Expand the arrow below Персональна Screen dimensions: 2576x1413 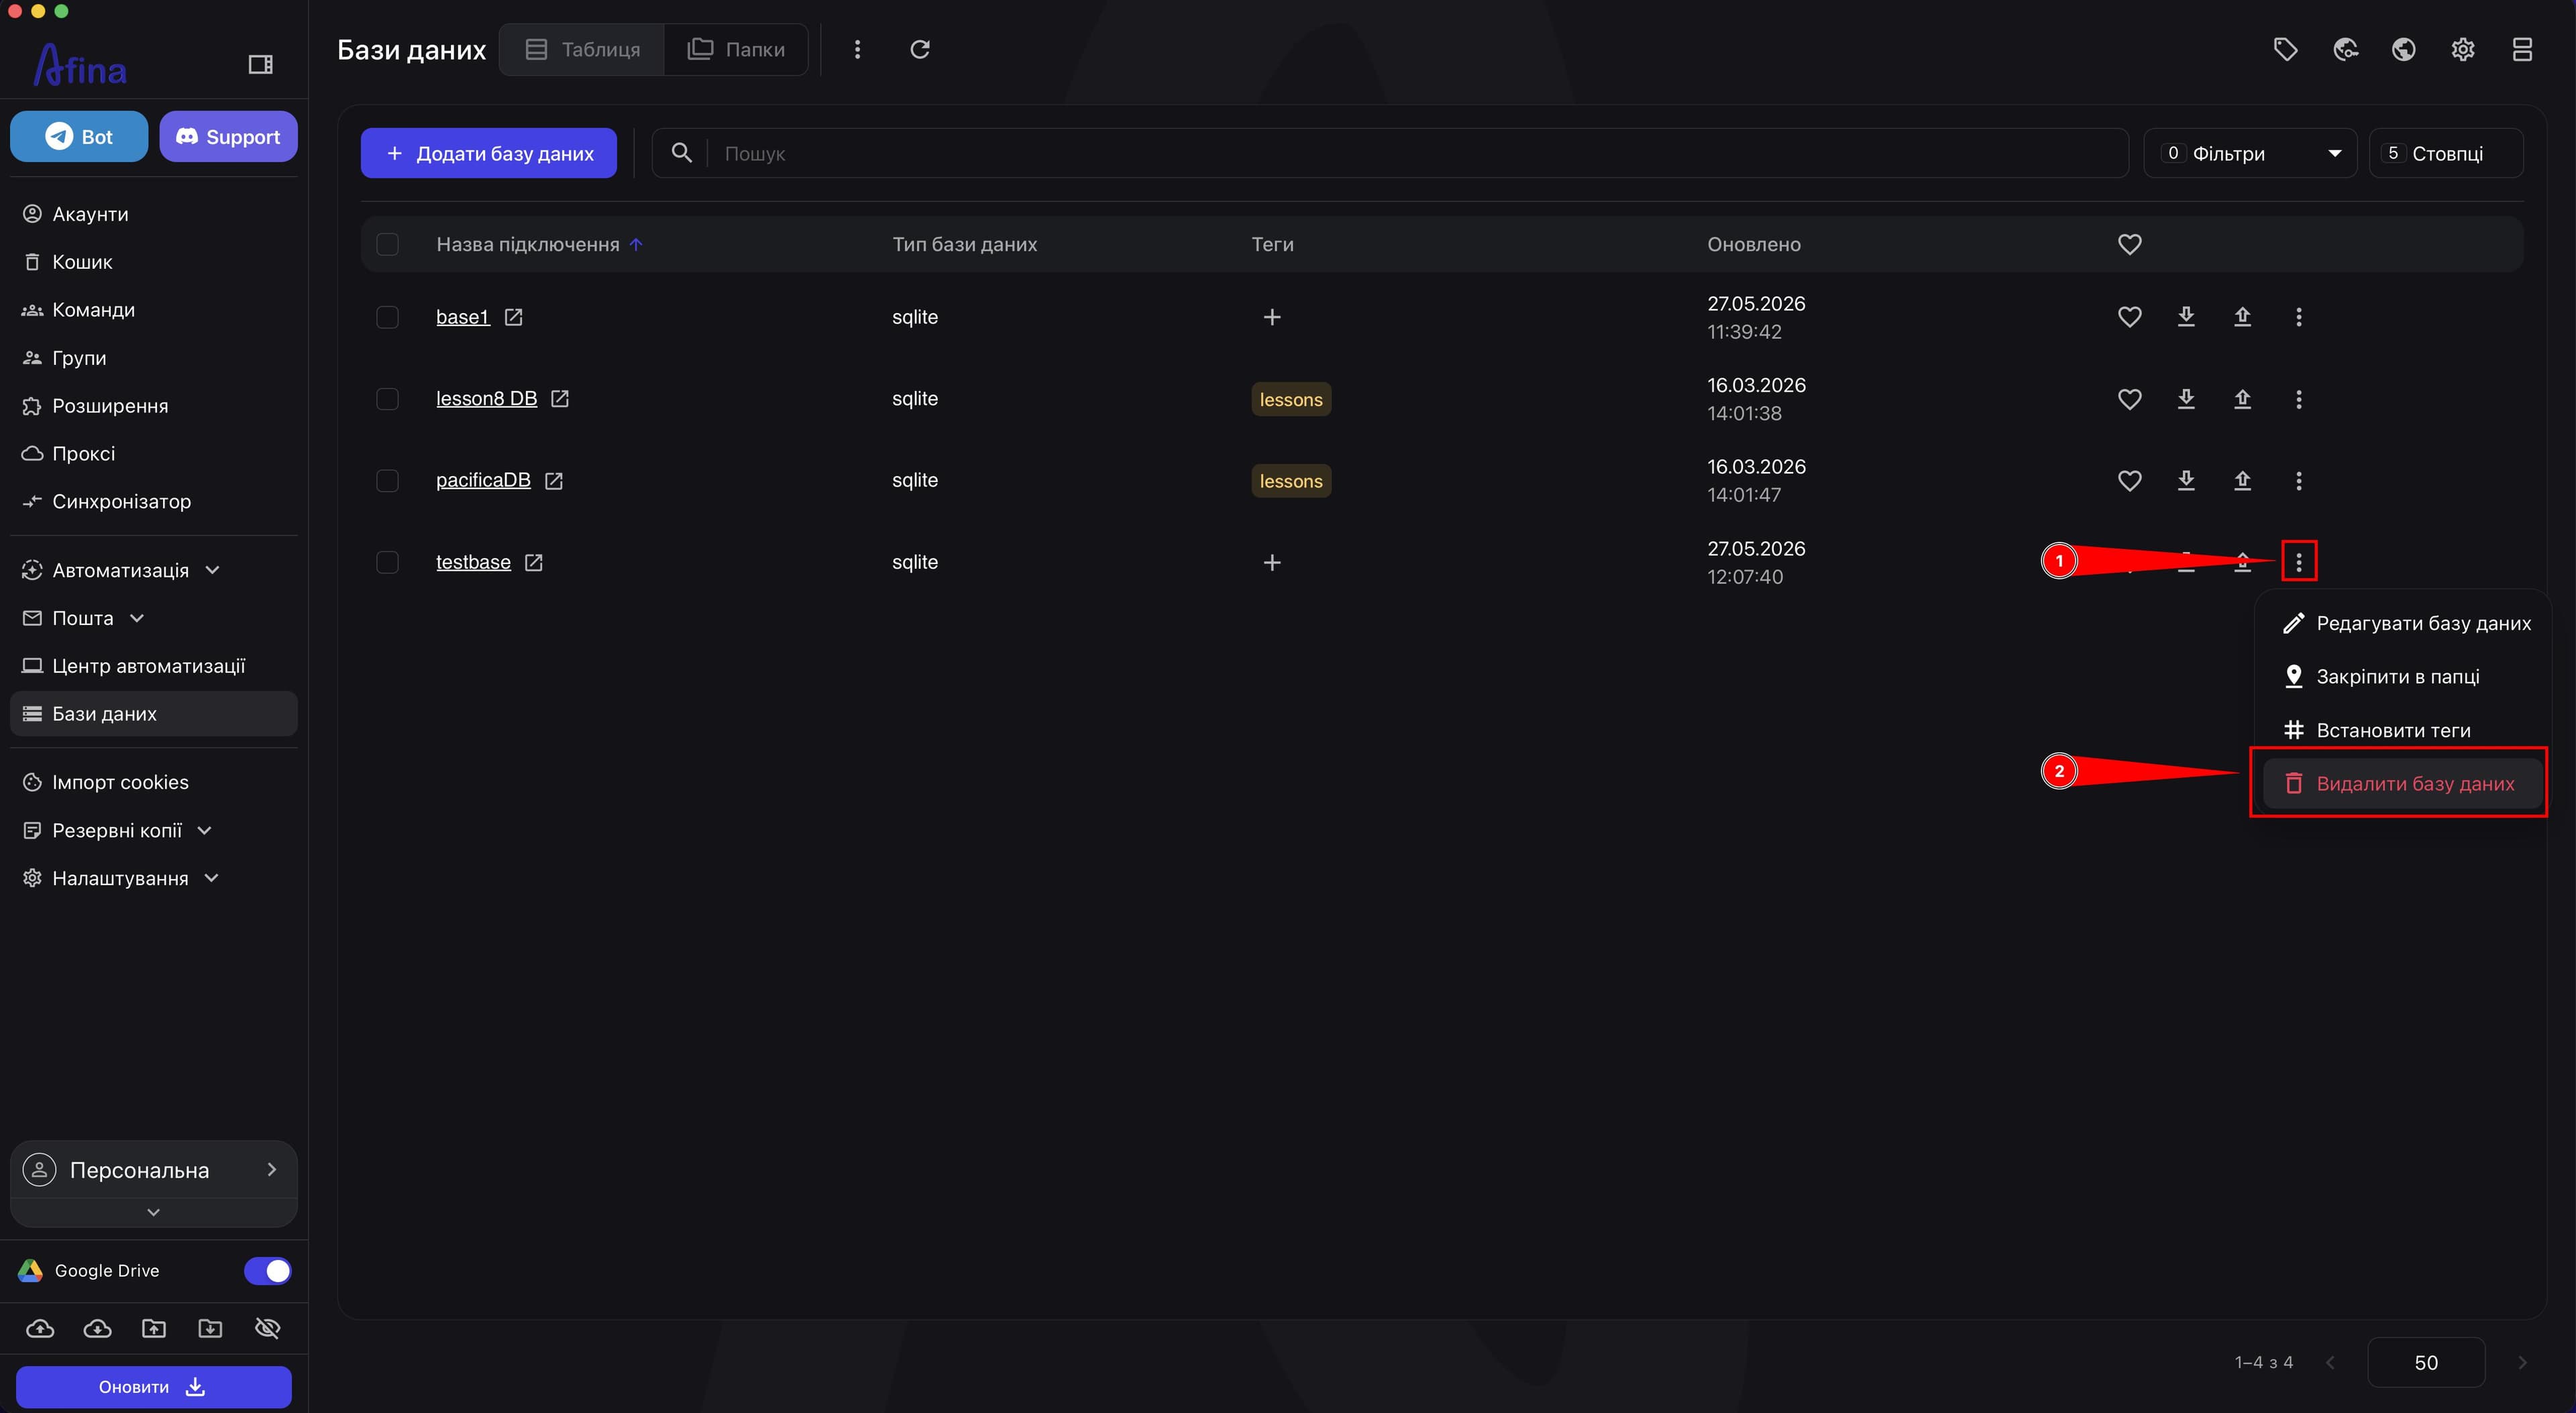point(153,1212)
